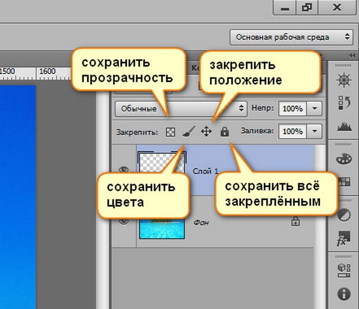Open the Styles panel with the fx icon
359x309 pixels.
point(343,237)
